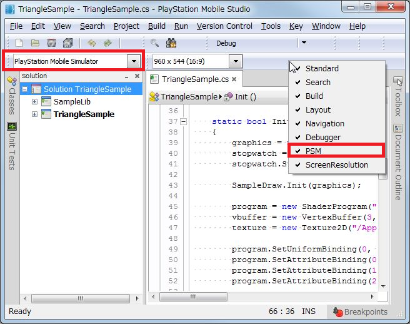This screenshot has height=324, width=410.
Task: Click the magnifier Find icon
Action: (x=154, y=43)
